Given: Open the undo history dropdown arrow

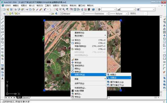Looking at the screenshot, I should 48,9.
